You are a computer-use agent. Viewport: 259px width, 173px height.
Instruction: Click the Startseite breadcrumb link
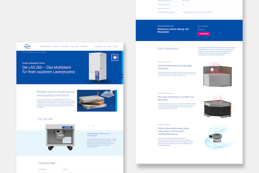[x=24, y=52]
